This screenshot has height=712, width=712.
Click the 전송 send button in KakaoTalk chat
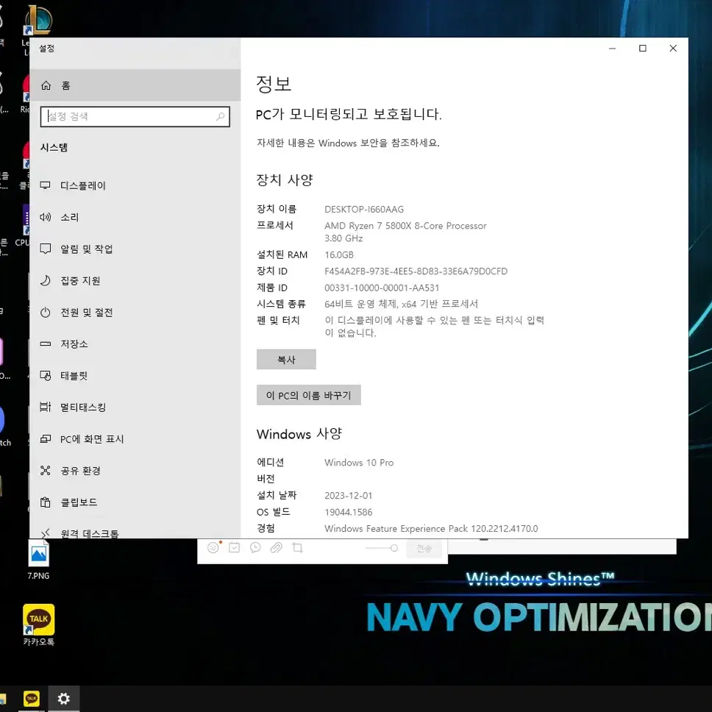coord(424,549)
